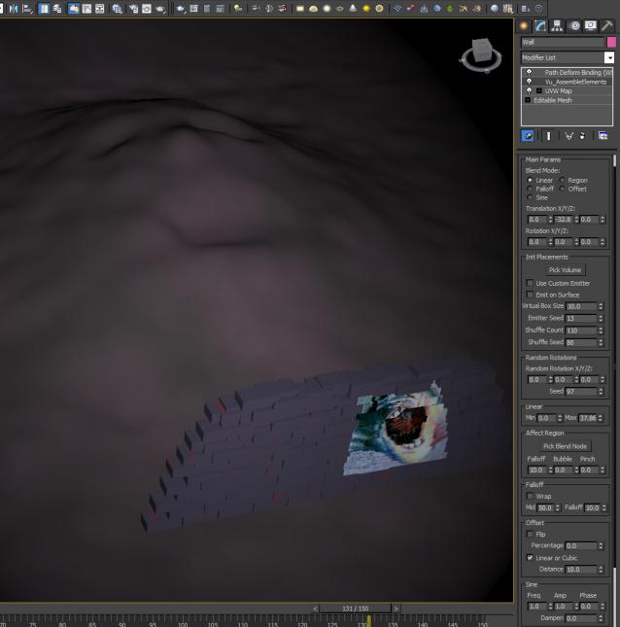Toggle the Linear or Cubic checkbox

tap(530, 558)
